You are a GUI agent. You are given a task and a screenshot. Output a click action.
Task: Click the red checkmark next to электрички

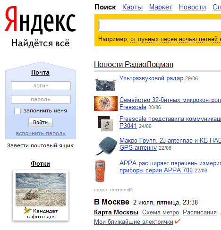tap(178, 221)
